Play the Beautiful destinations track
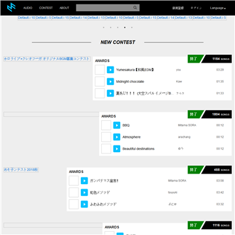235x235 pixels. coord(117,149)
